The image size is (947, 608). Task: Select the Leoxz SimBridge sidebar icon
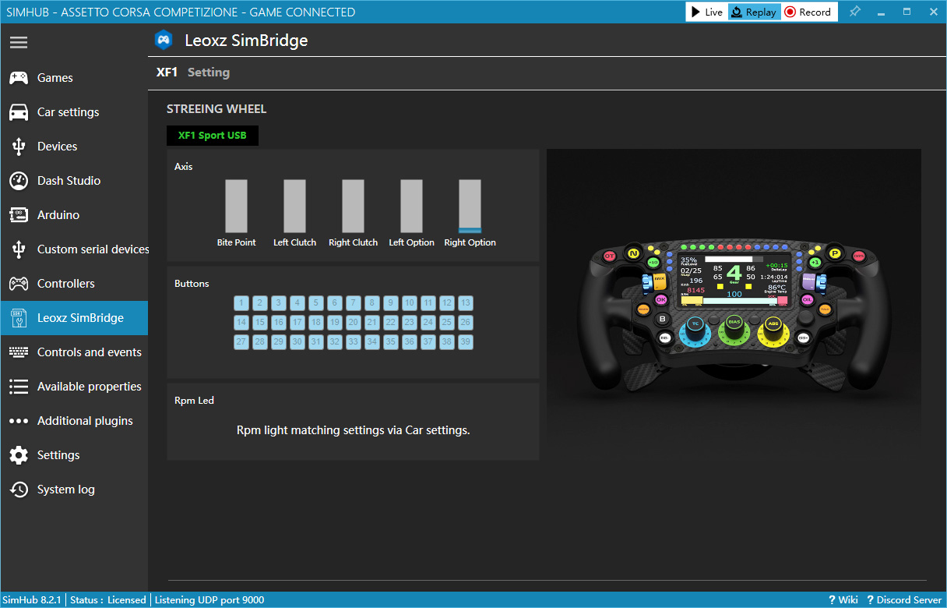coord(19,318)
